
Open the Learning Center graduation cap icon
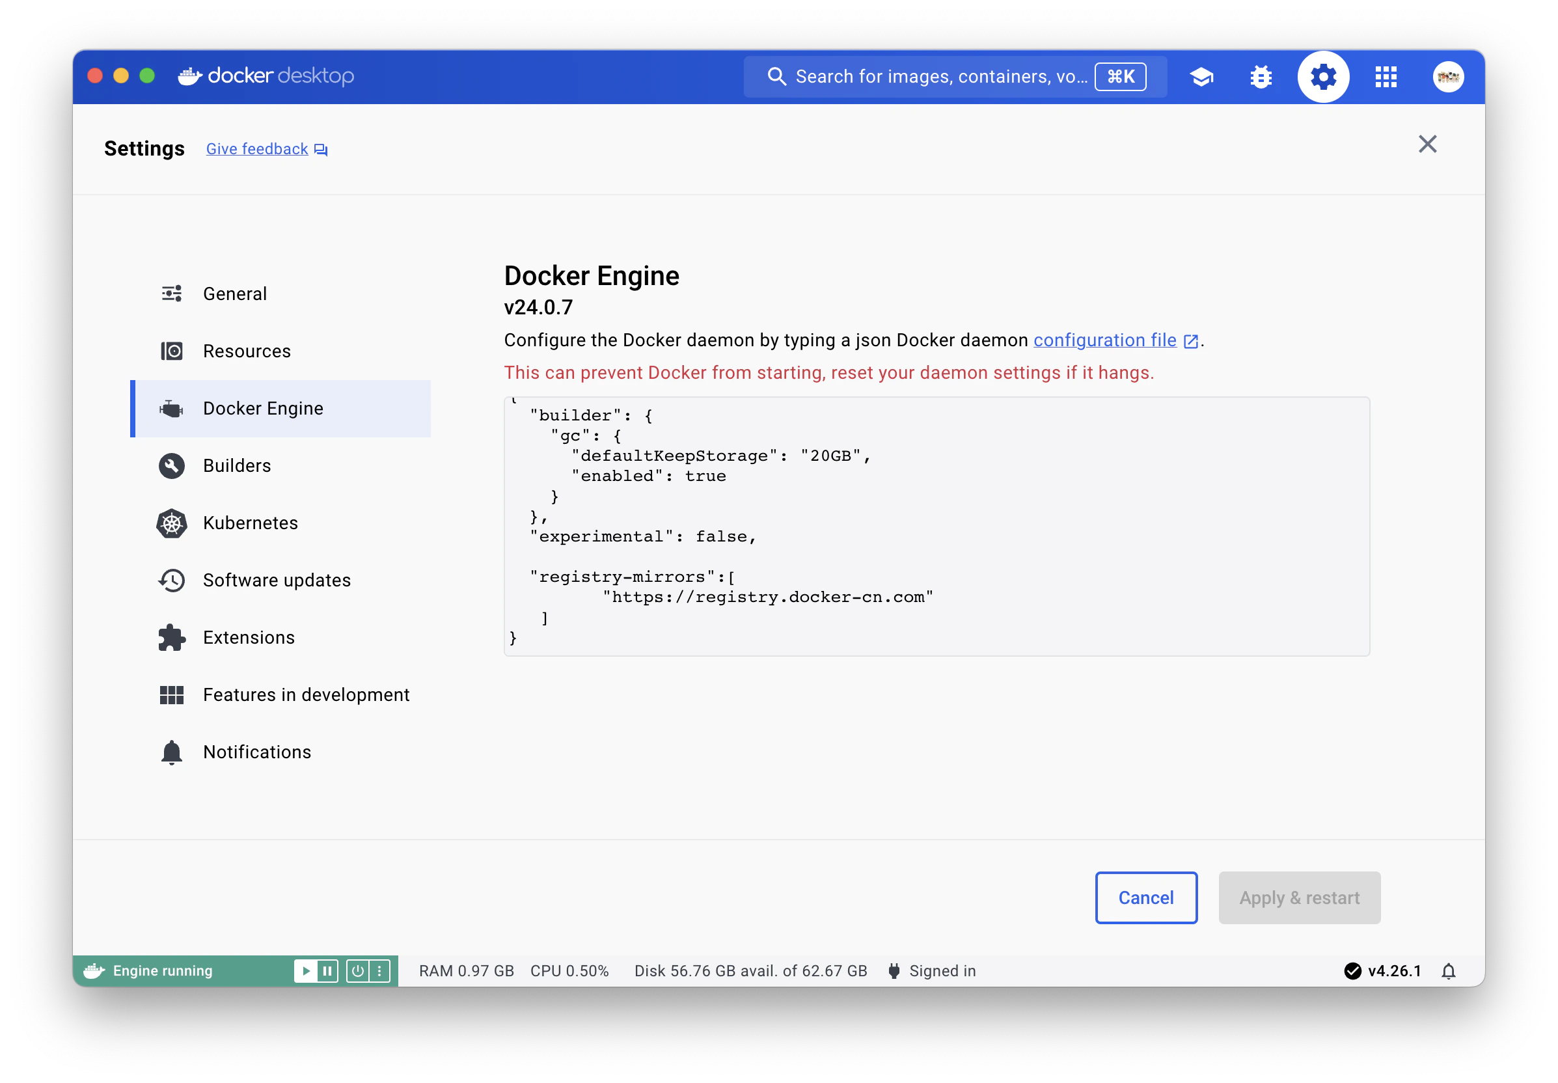1201,77
